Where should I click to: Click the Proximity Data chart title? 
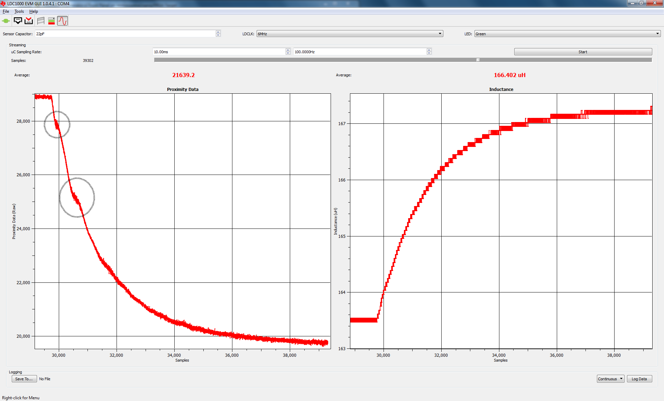[x=183, y=89]
